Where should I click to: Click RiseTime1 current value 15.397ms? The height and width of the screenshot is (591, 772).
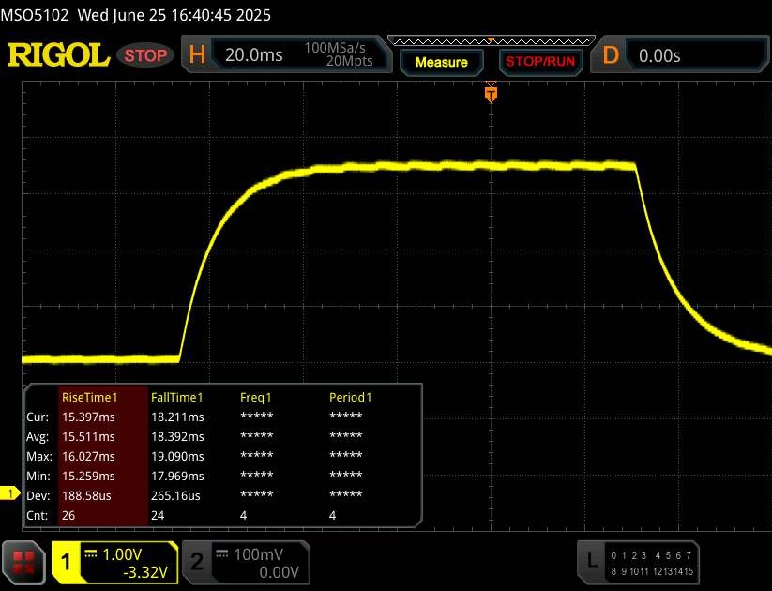pos(88,417)
